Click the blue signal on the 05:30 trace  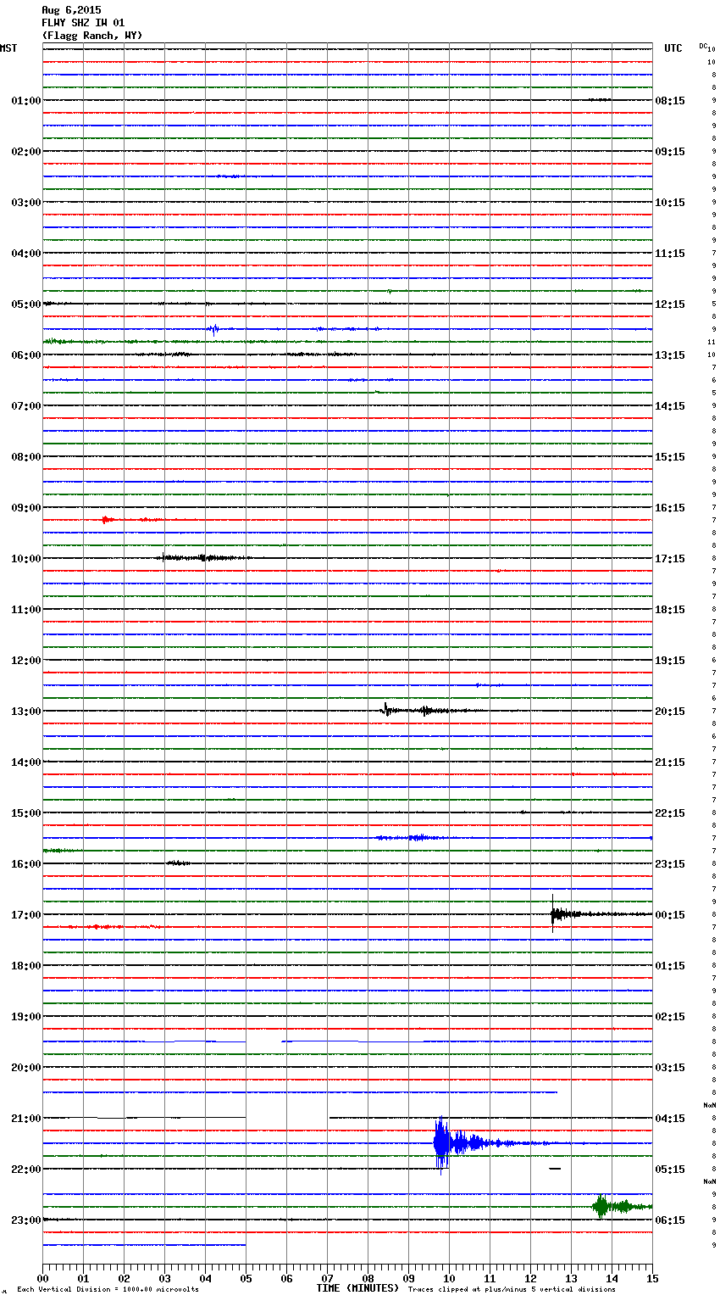click(x=213, y=329)
